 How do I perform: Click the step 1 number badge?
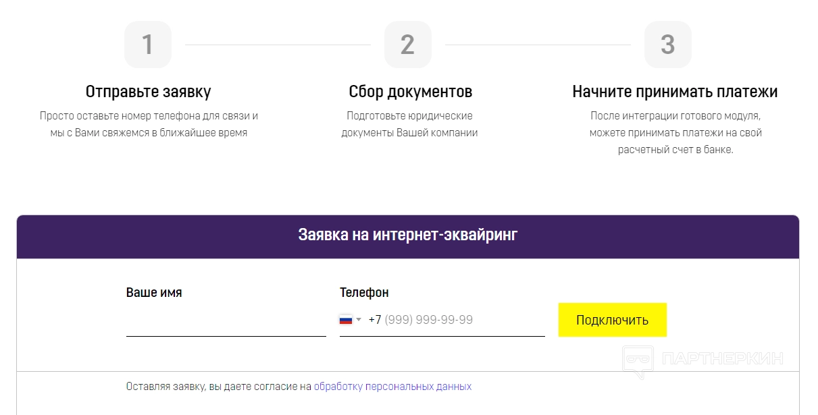click(x=148, y=45)
